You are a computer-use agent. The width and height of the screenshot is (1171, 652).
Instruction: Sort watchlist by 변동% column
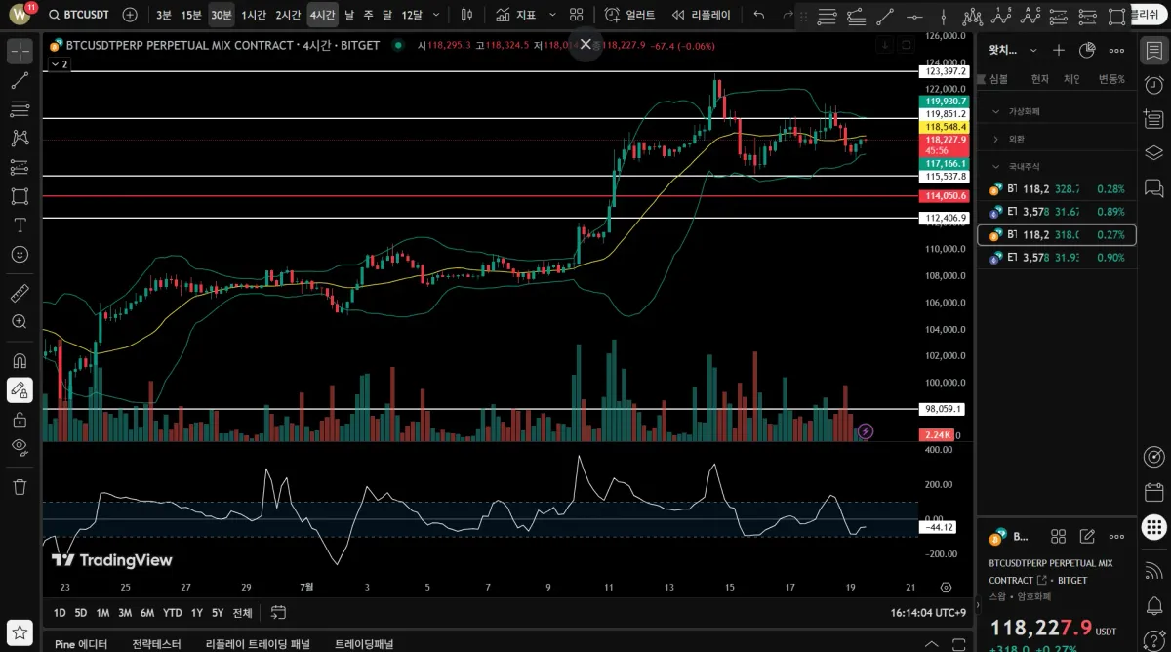[1111, 79]
